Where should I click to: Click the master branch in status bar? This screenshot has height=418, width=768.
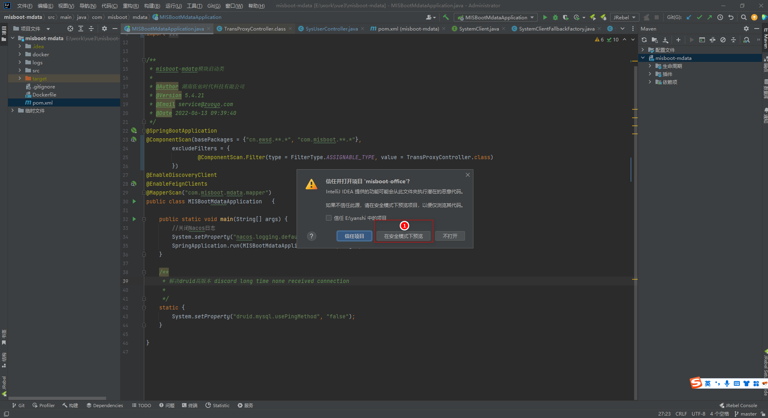(745, 414)
